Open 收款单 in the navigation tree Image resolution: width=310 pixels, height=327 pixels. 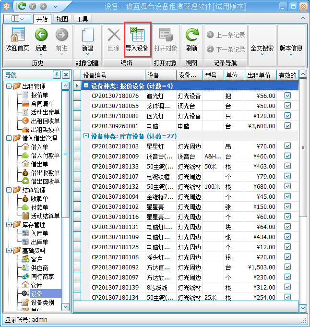[40, 199]
